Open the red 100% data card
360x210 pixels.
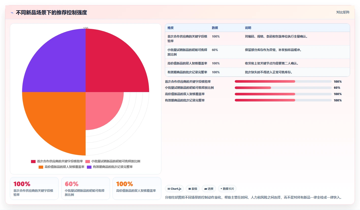(x=34, y=188)
